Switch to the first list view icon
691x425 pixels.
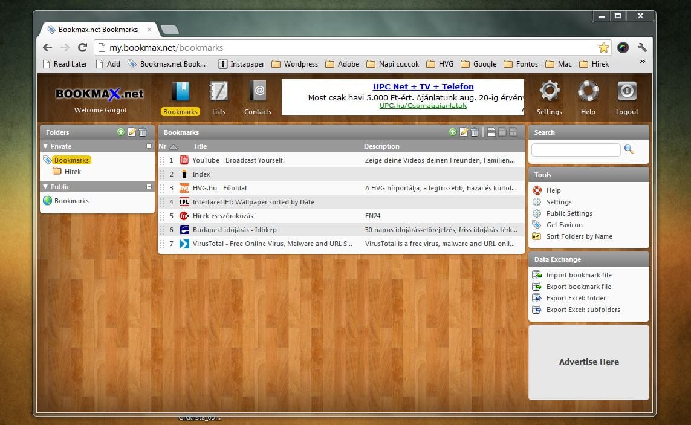[491, 132]
